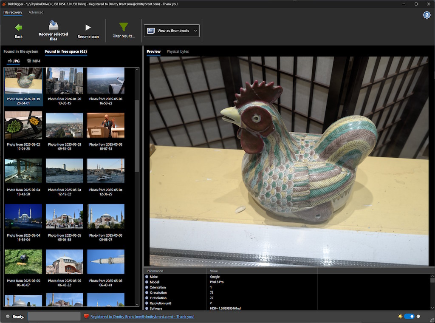Click the Registered to Dmitry Brant link
The image size is (435, 323).
coord(142,317)
